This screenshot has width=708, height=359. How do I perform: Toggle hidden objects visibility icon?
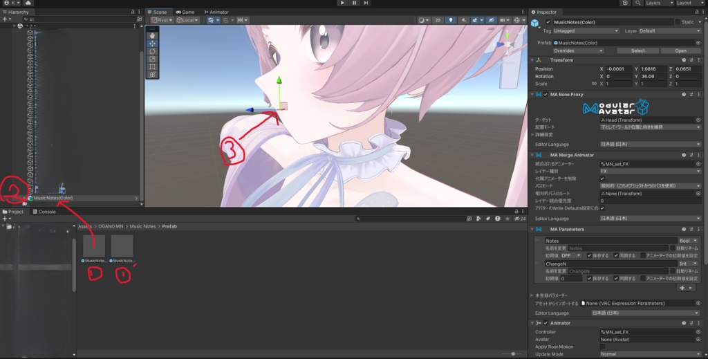(x=492, y=20)
